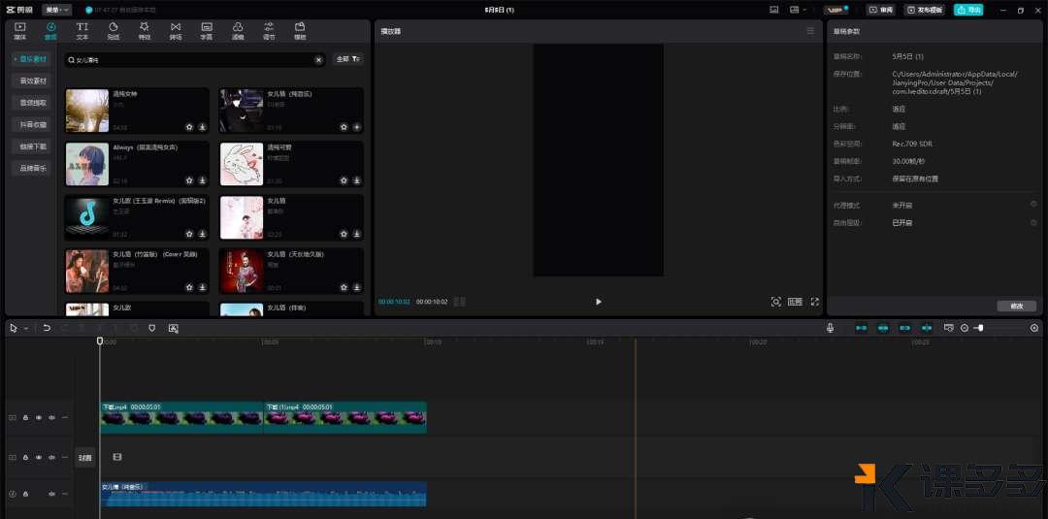Viewport: 1048px width, 519px height.
Task: Select the timeline pointer tool
Action: click(14, 328)
